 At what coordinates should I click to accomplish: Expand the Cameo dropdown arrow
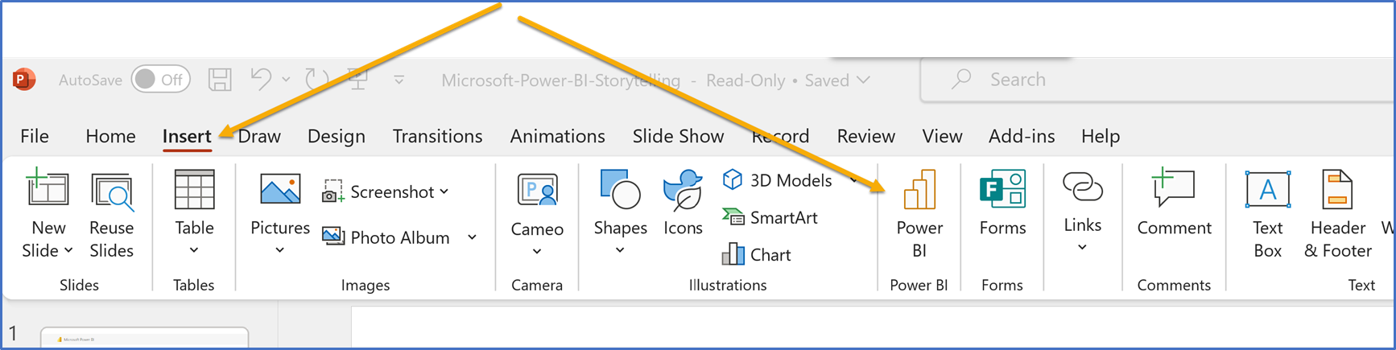click(x=537, y=252)
